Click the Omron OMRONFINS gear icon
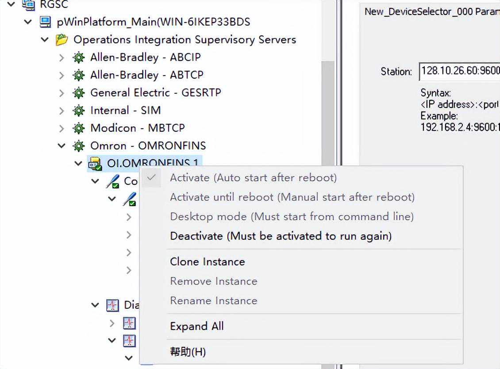 click(79, 146)
